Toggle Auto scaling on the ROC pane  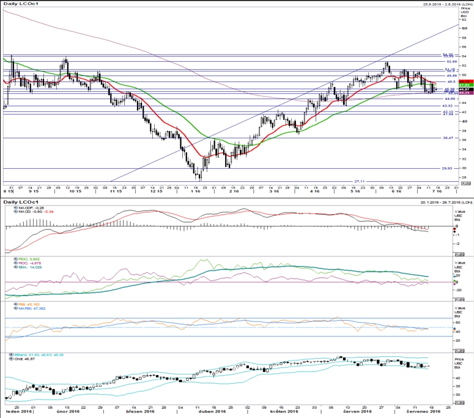[459, 299]
